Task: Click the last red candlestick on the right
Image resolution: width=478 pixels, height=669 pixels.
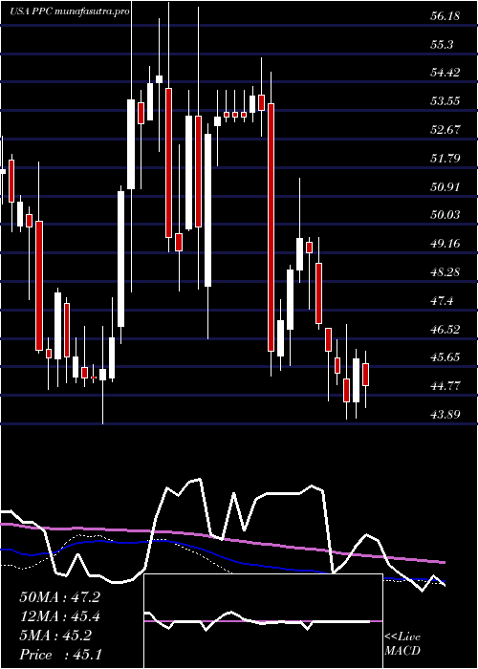Action: tap(366, 375)
